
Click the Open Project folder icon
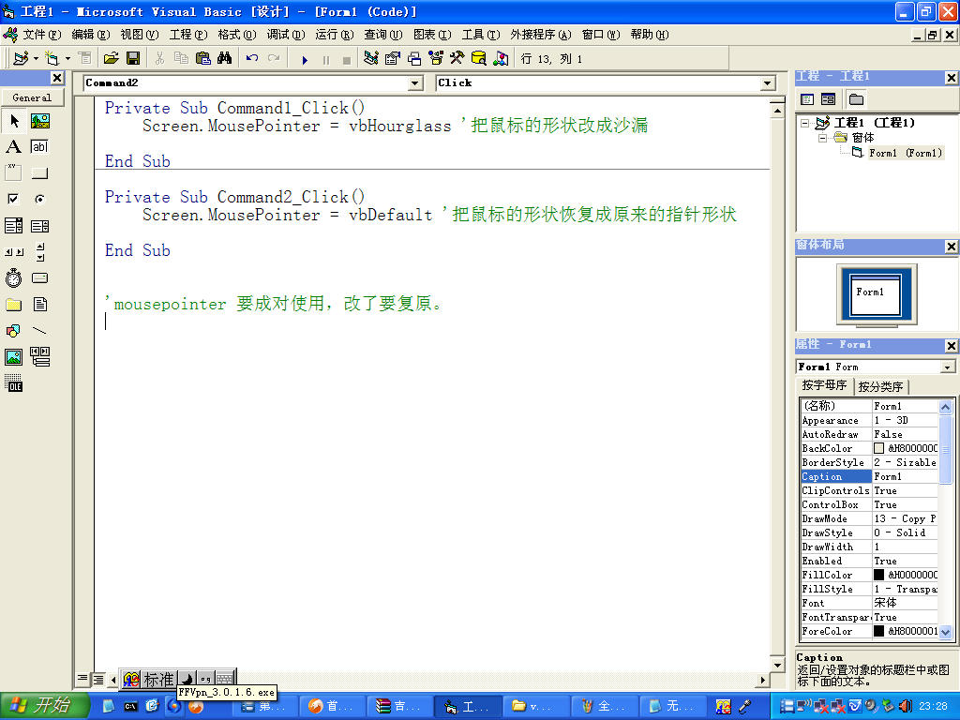[x=111, y=58]
